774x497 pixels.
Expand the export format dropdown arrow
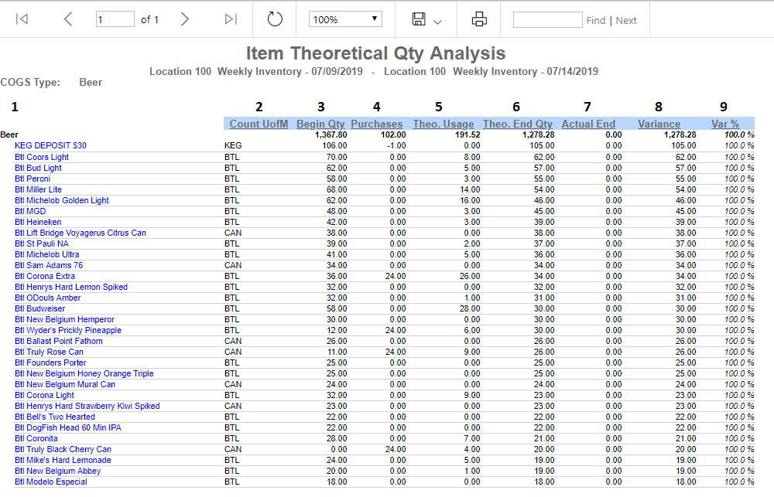coord(437,22)
